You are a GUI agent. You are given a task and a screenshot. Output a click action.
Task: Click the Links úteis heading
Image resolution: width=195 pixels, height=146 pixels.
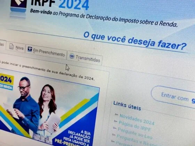click(127, 106)
